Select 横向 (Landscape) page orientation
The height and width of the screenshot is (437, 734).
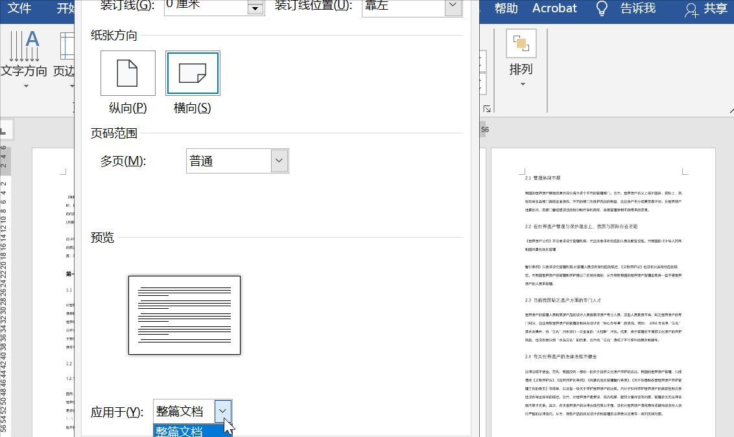[x=191, y=73]
